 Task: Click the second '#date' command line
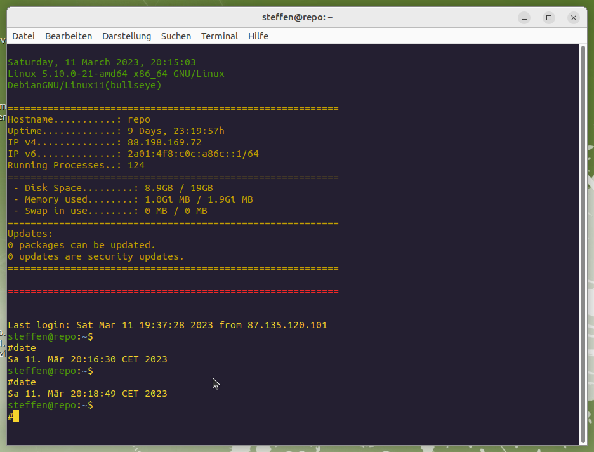click(22, 382)
